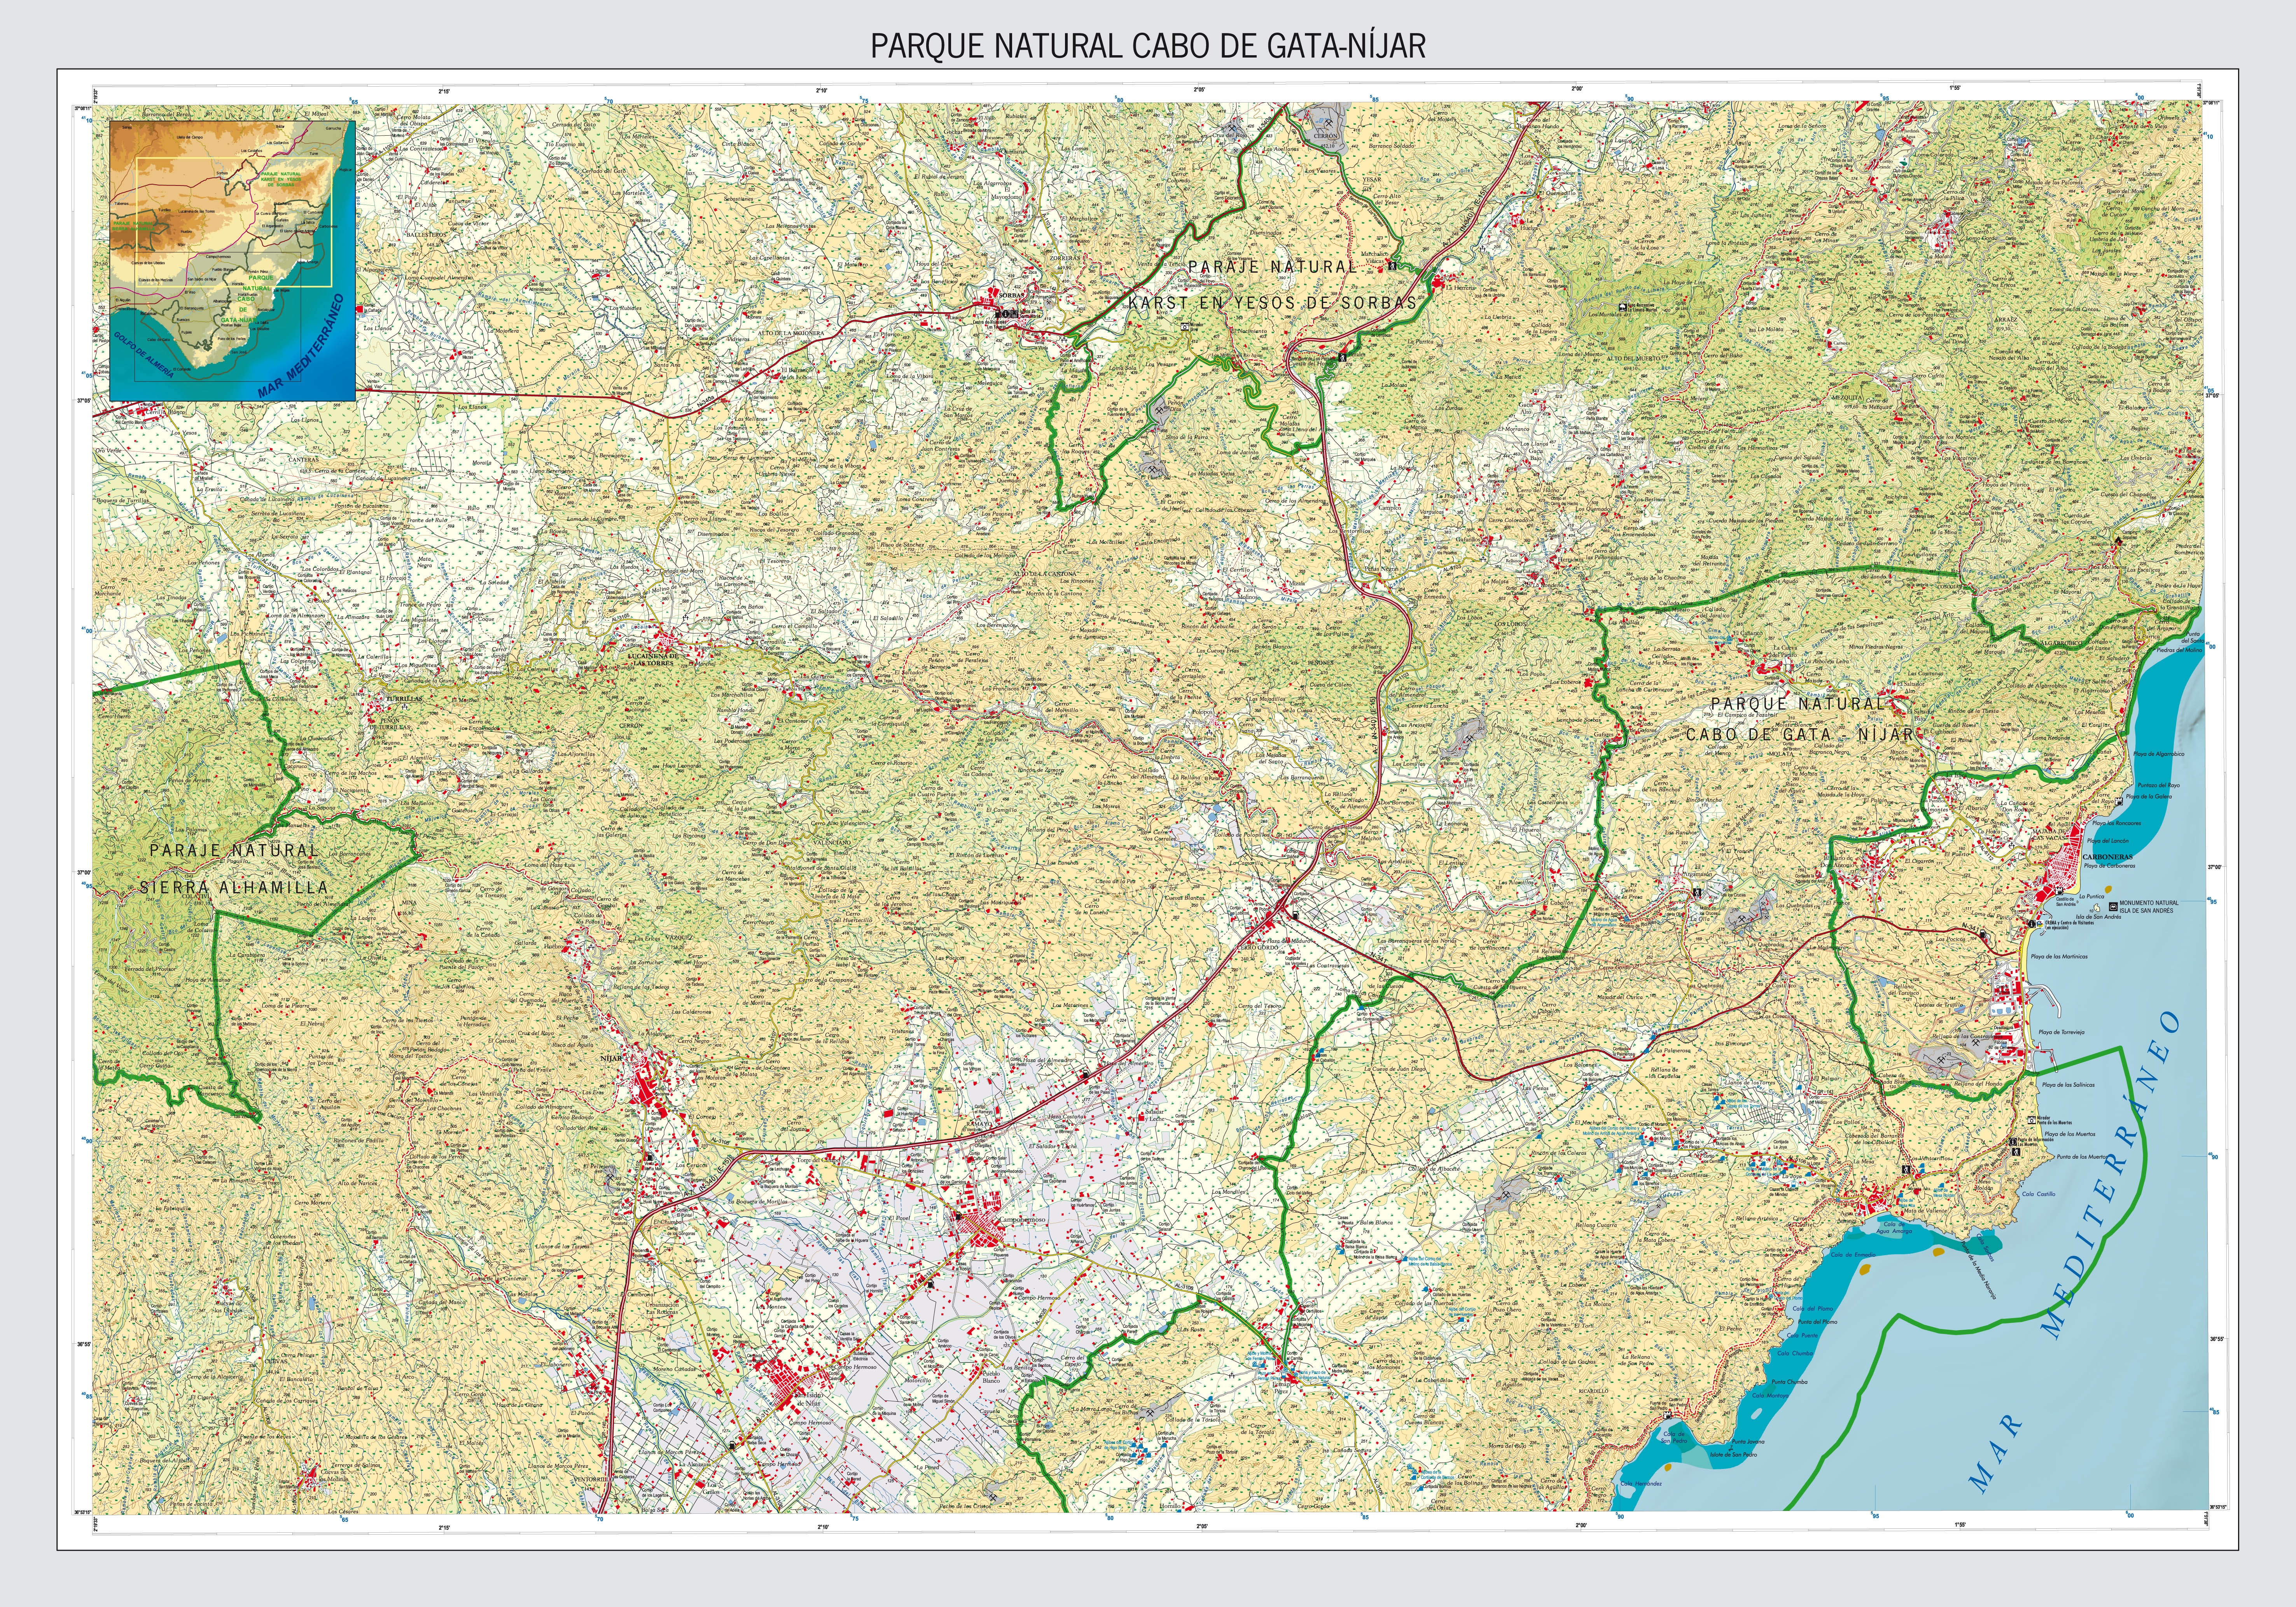Screen dimensions: 2296x1607
Task: Click the "Playa de Algarrobico" beach label
Action: click(2159, 754)
